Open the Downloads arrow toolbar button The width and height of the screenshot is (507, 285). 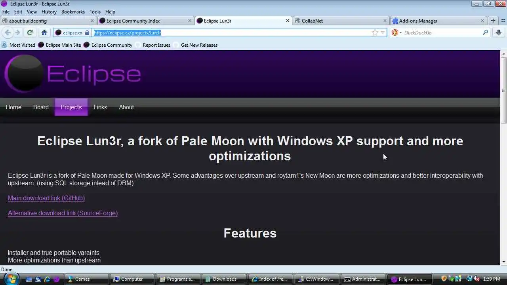499,32
